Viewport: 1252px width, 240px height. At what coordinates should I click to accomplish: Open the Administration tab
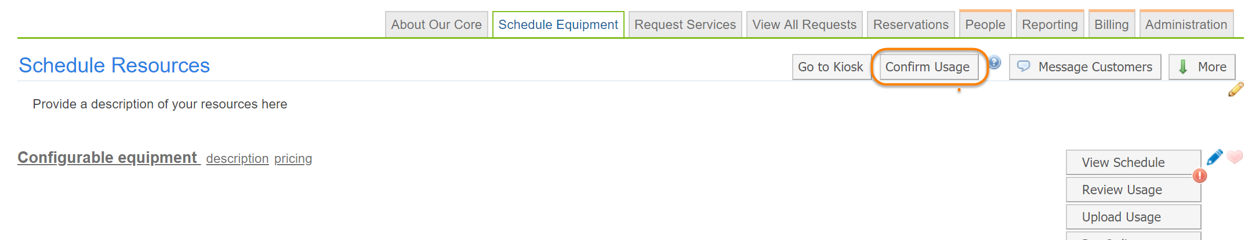click(x=1186, y=25)
